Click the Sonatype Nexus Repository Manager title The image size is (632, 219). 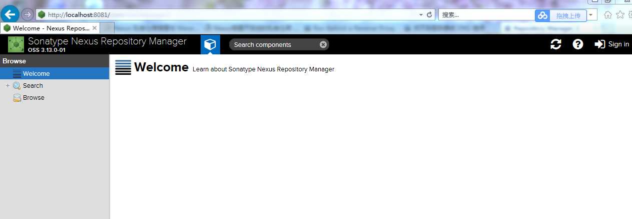[107, 41]
